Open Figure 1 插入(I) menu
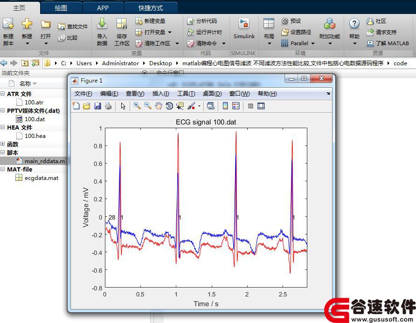The image size is (416, 323). pos(160,94)
